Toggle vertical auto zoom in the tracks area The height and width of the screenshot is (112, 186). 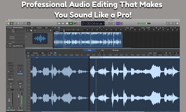[160, 28]
